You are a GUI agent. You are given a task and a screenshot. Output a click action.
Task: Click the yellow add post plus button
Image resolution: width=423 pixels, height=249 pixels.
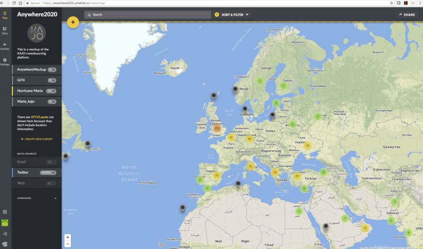73,22
